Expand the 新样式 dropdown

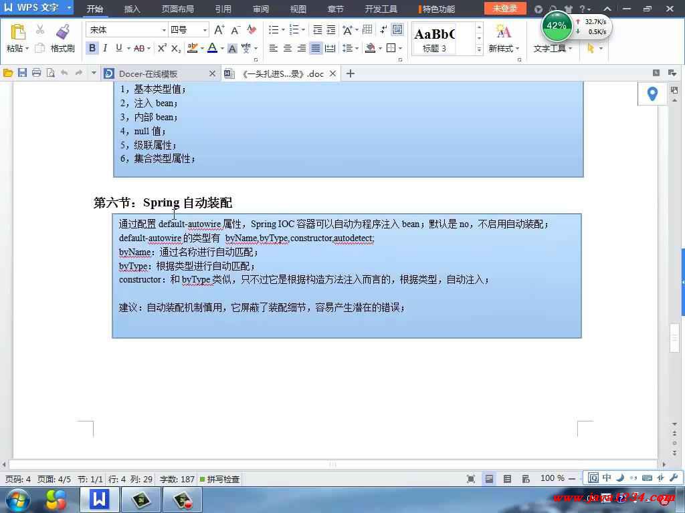pos(504,49)
